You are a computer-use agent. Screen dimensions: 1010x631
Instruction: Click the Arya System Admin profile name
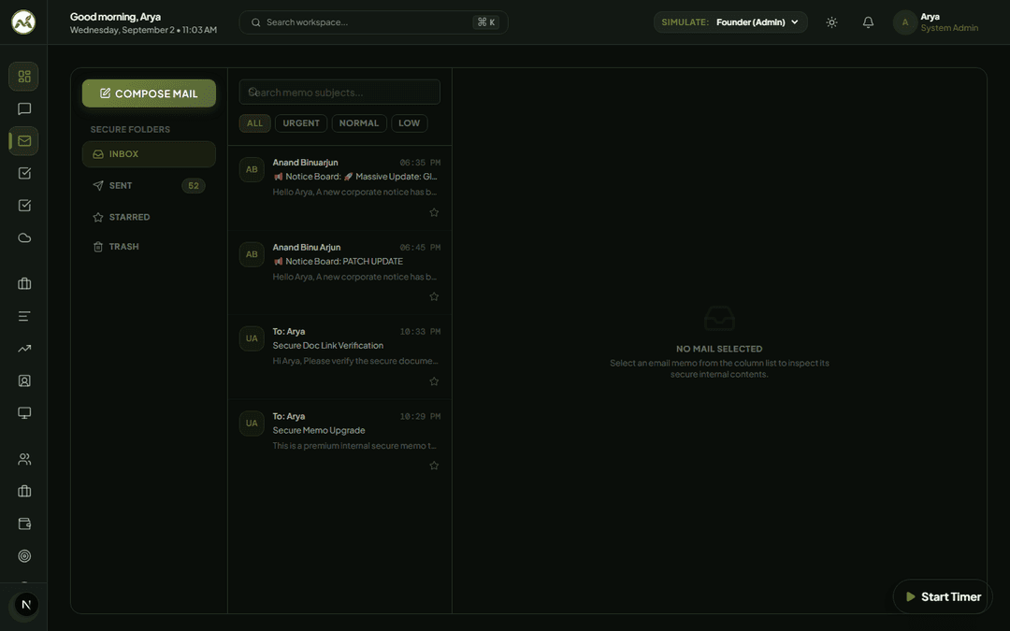point(949,22)
